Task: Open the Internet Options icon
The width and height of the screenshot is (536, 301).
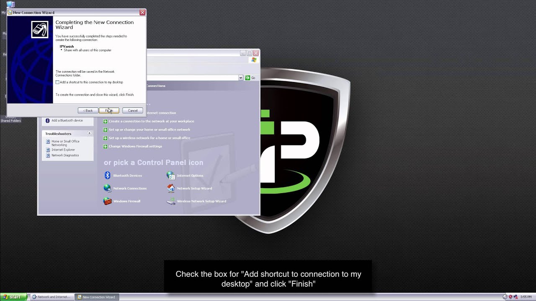Action: pyautogui.click(x=171, y=176)
